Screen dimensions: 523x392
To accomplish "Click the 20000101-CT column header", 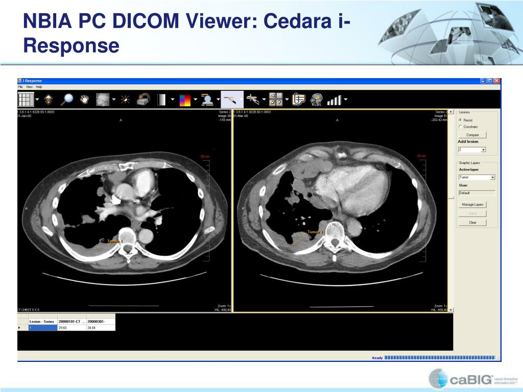I will click(x=72, y=322).
